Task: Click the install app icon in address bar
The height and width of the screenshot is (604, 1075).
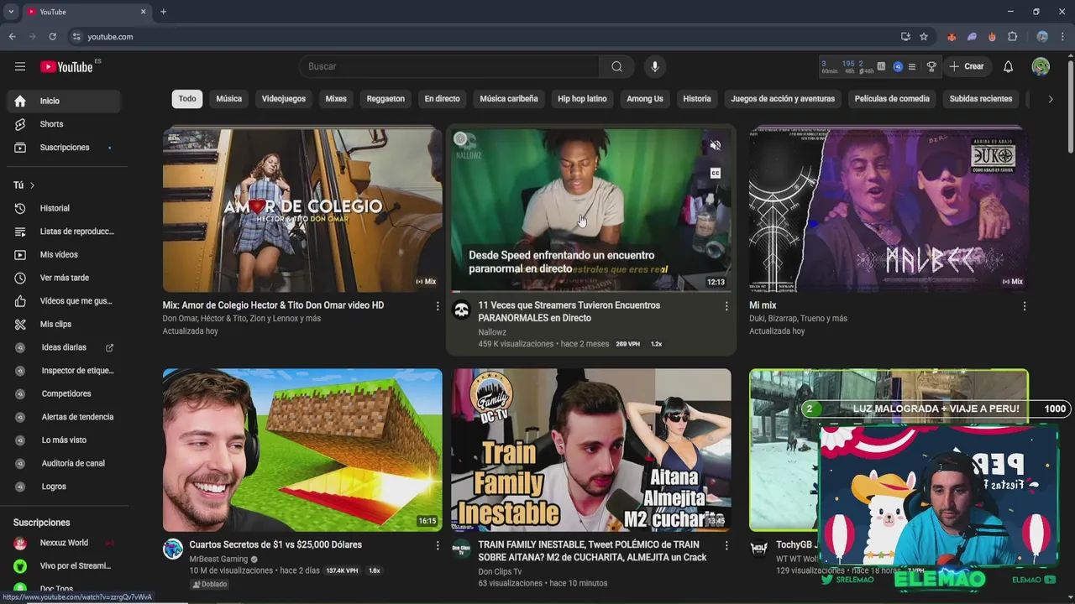Action: (x=905, y=37)
